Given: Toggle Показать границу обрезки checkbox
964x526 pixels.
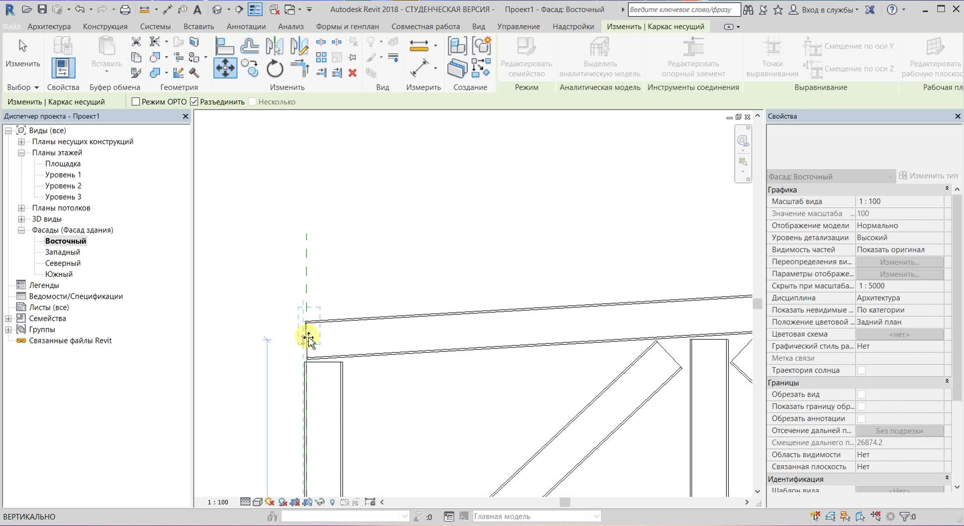Looking at the screenshot, I should [861, 407].
